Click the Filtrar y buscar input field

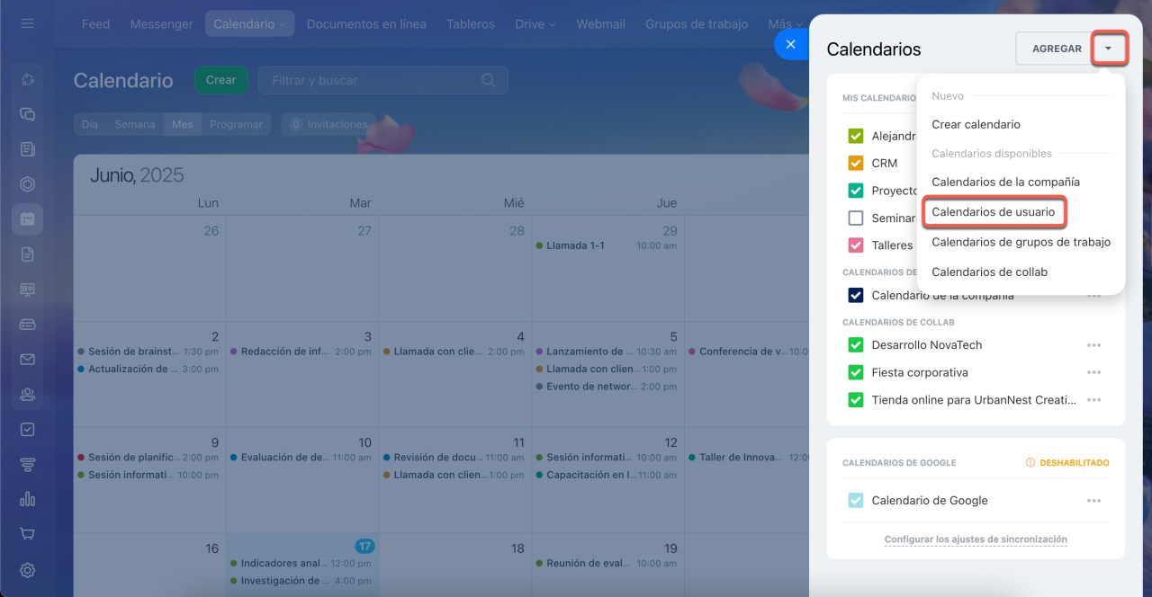pos(383,80)
